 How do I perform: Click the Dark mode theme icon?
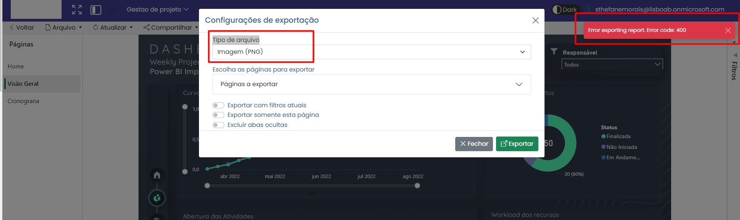(x=557, y=10)
